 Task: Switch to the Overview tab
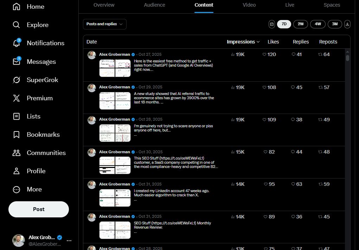[104, 5]
